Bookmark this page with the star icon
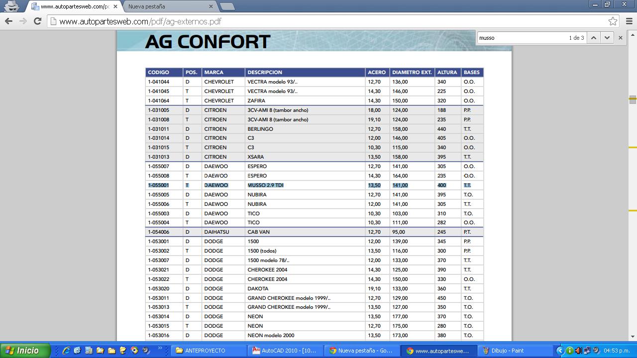637x358 pixels. [x=613, y=21]
